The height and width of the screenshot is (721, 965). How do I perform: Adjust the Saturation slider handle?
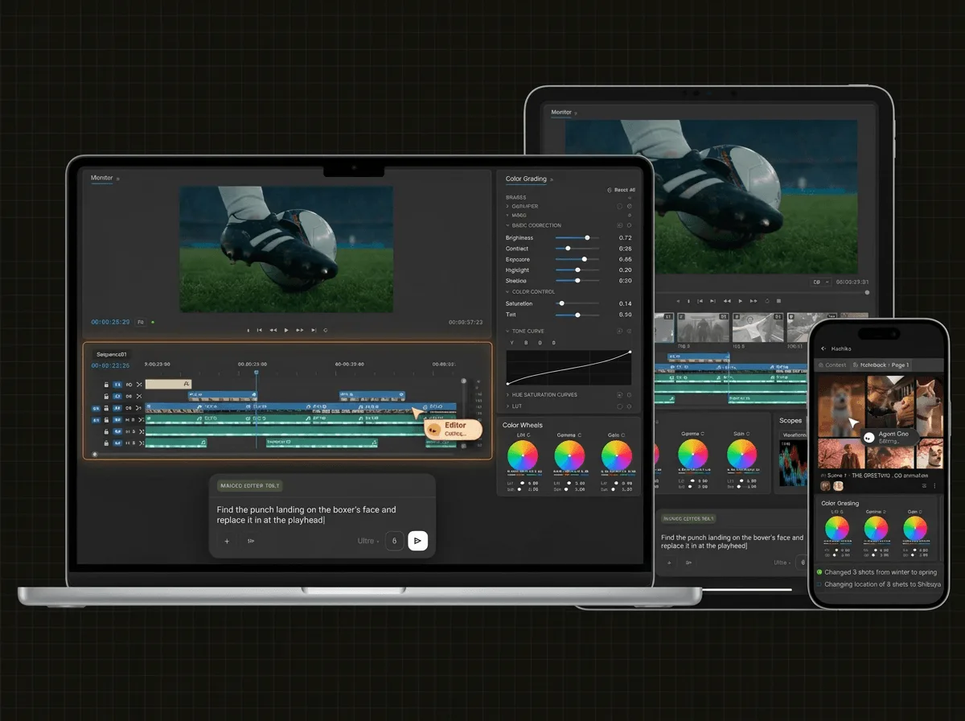click(x=561, y=303)
